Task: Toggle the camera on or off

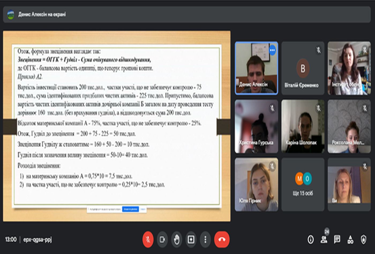Action: (x=162, y=239)
